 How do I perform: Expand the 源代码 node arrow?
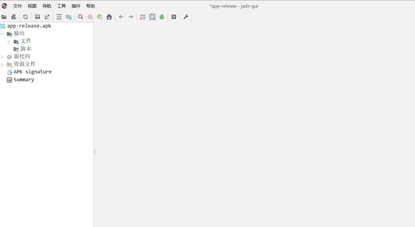(2, 57)
